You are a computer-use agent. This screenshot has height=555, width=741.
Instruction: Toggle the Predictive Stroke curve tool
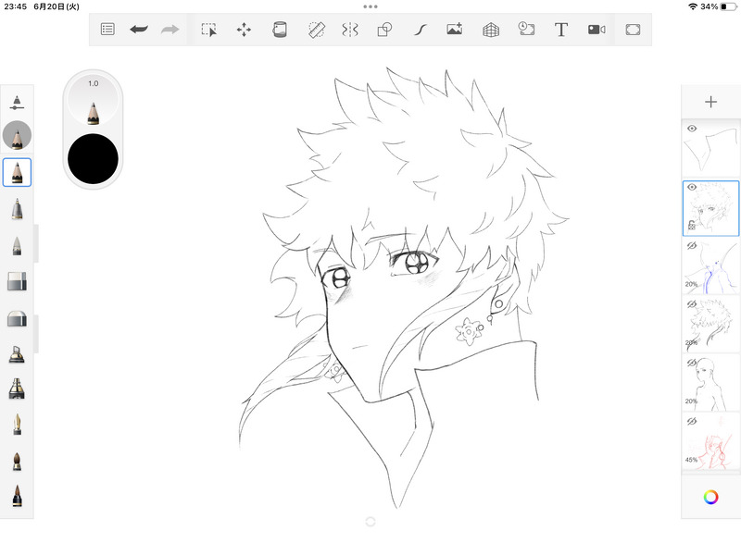[x=421, y=30]
